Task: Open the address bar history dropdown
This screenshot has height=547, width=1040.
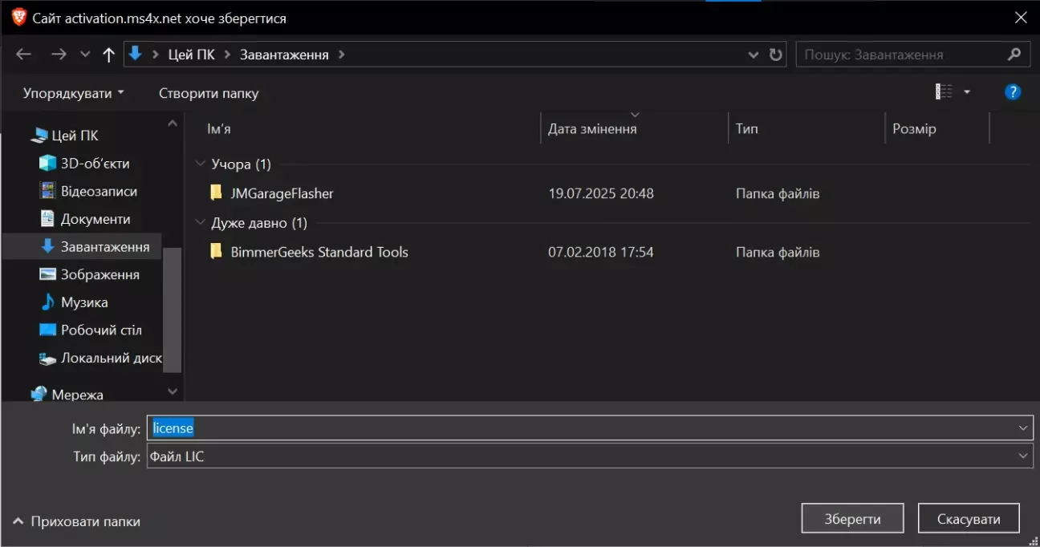Action: click(754, 55)
